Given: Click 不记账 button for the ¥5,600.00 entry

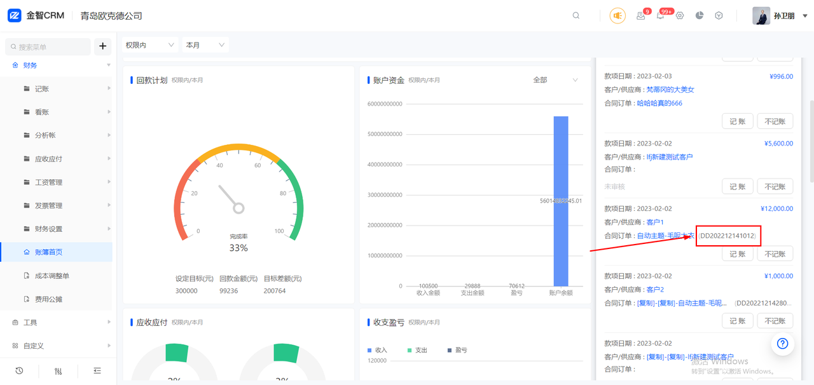Looking at the screenshot, I should tap(775, 187).
